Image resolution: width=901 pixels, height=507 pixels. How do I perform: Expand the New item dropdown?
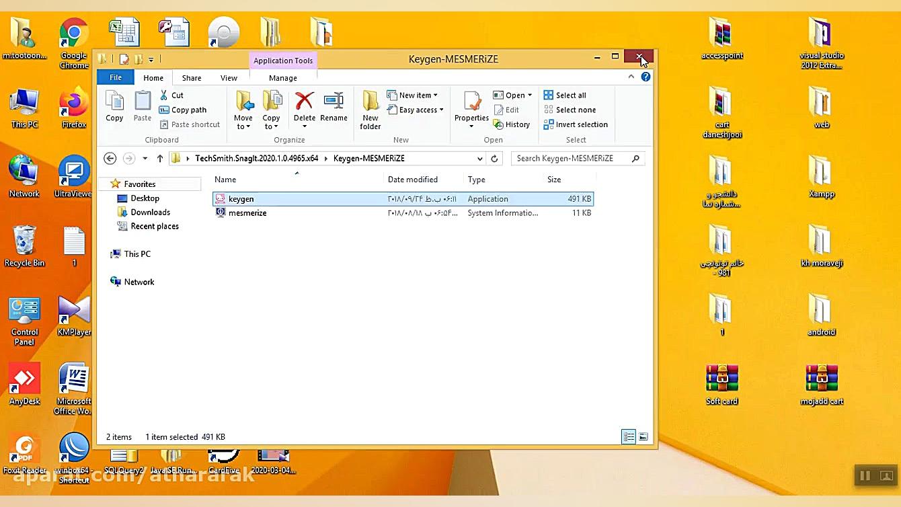coord(412,95)
